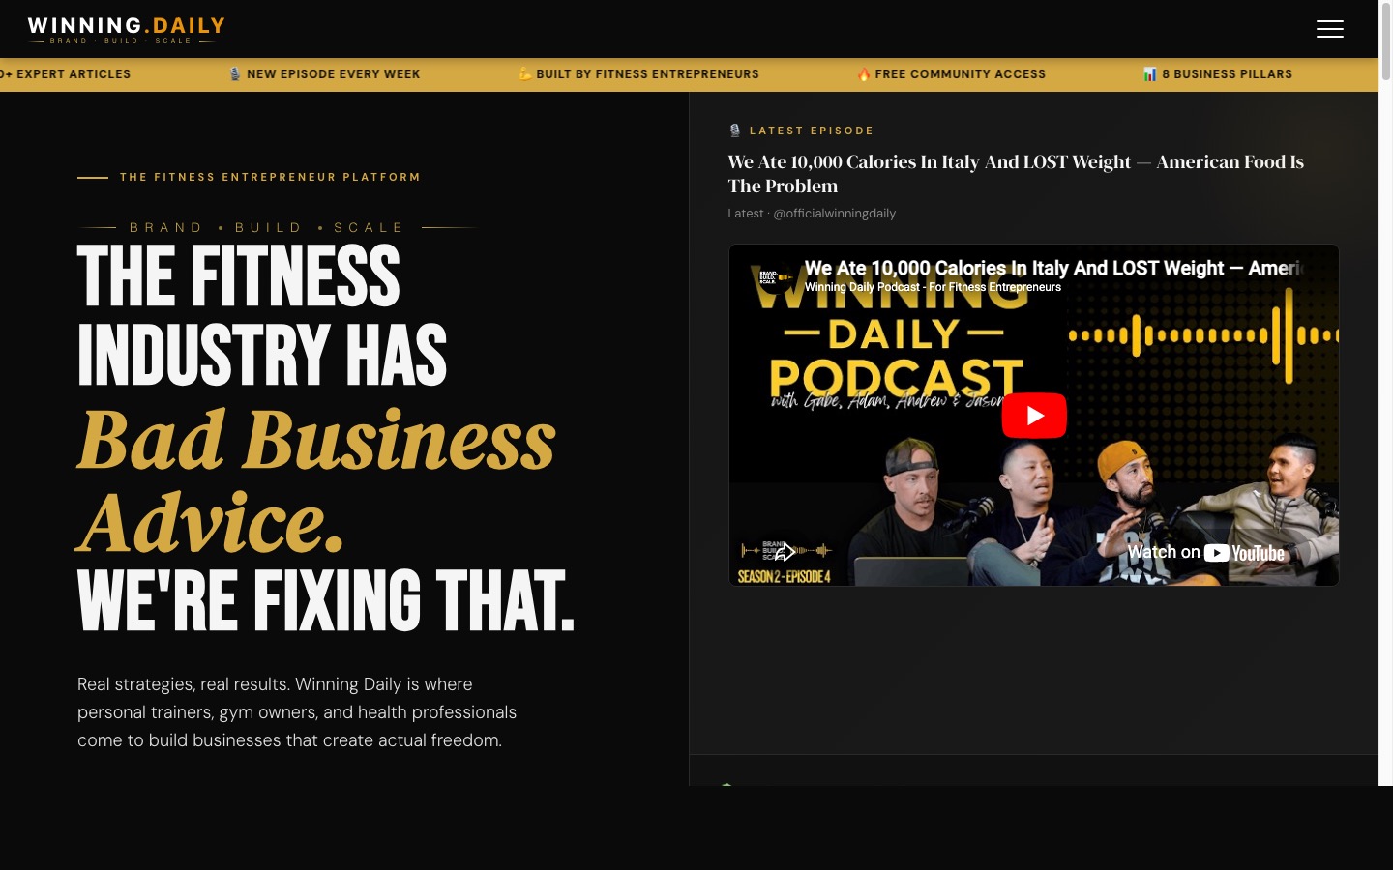Image resolution: width=1393 pixels, height=870 pixels.
Task: Click the Free Community Access ticker text
Action: coord(960,74)
